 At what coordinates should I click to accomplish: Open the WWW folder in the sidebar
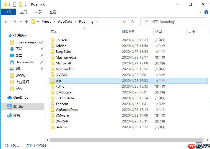[x=20, y=75]
